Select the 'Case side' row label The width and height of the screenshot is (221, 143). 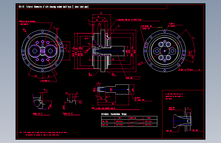pyautogui.click(x=105, y=121)
